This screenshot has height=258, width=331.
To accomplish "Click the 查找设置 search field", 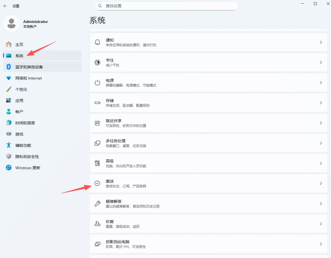I will [x=166, y=6].
